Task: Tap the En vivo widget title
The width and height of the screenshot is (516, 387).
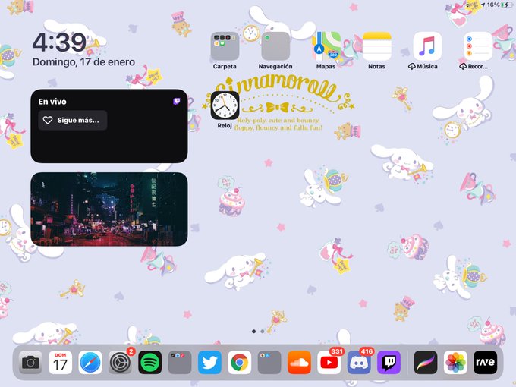Action: coord(52,102)
